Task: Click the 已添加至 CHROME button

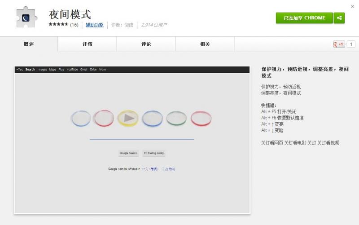Action: (304, 18)
